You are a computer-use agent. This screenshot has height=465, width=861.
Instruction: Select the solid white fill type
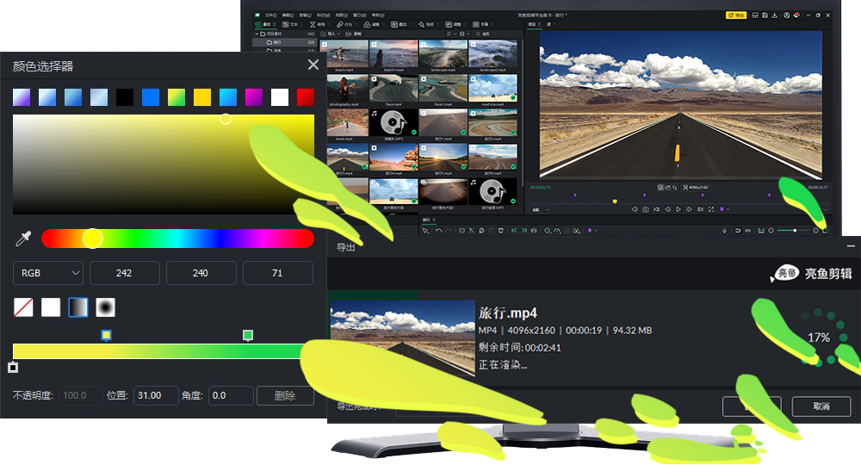click(51, 307)
